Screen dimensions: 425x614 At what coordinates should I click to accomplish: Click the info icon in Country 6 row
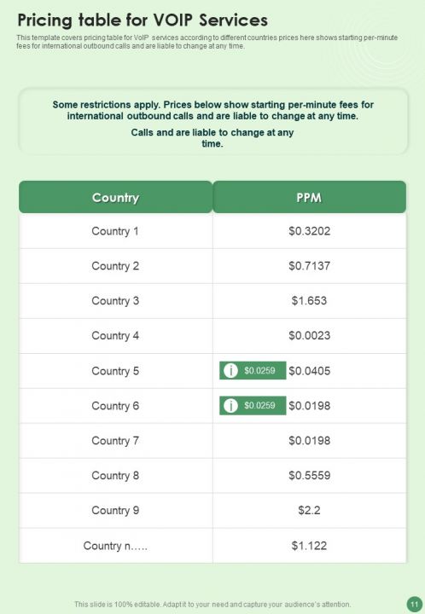click(x=230, y=406)
